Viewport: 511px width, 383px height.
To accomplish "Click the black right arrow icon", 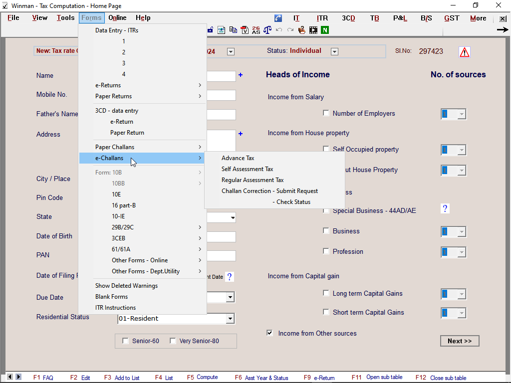I will click(x=502, y=30).
